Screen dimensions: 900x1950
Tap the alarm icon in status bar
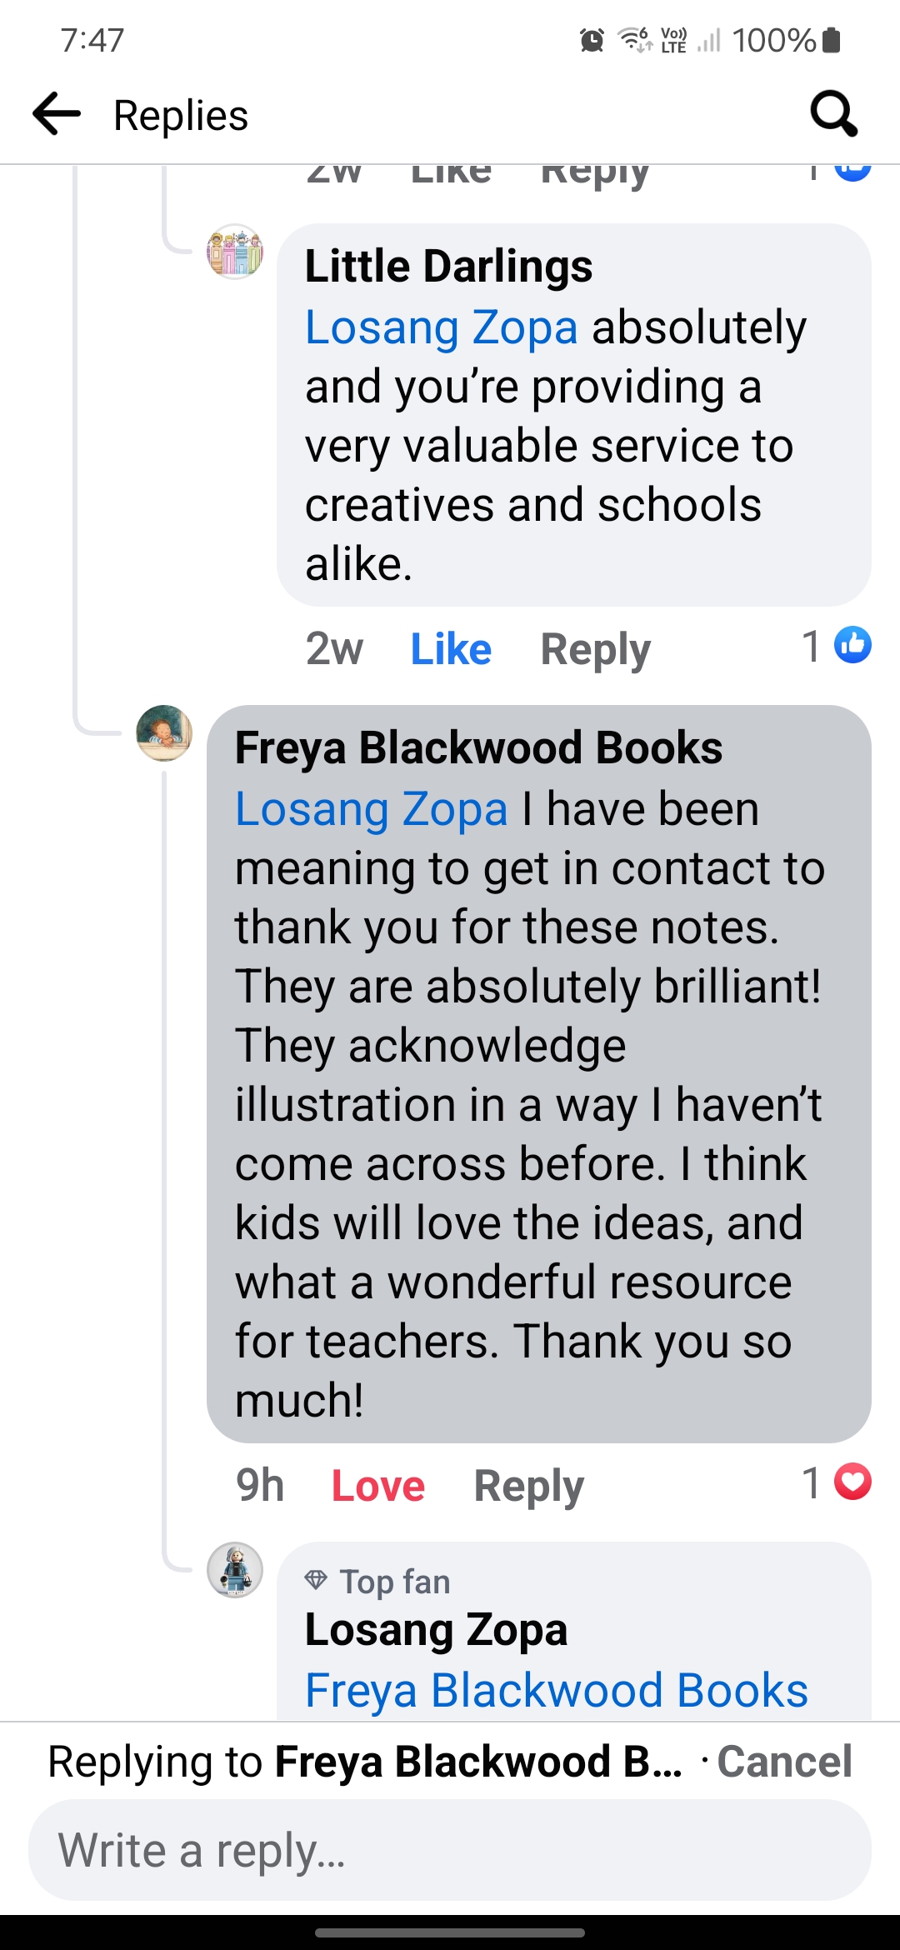pyautogui.click(x=592, y=39)
